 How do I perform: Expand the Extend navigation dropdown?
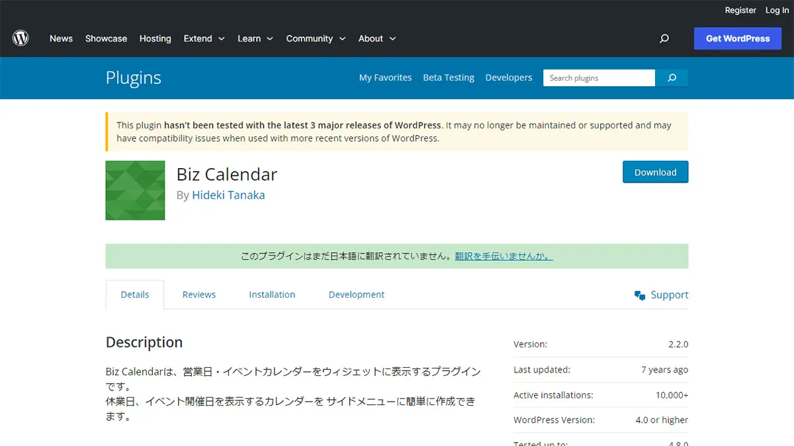click(x=204, y=38)
